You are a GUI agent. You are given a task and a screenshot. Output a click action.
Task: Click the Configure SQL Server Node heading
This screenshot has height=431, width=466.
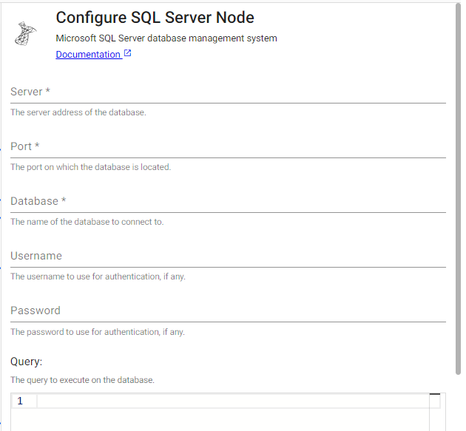pyautogui.click(x=155, y=18)
